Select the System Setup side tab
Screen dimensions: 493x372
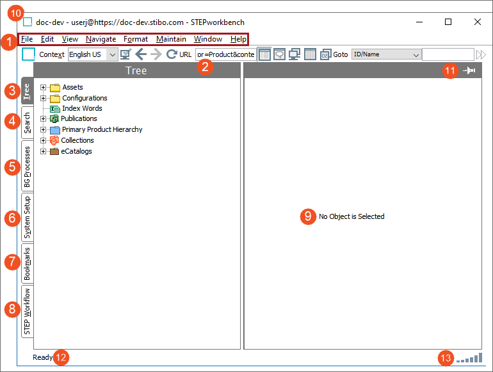pyautogui.click(x=28, y=217)
